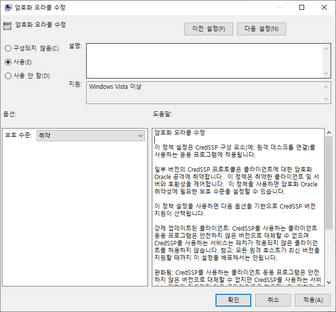Screen dimensions: 336x312
Task: Click the '암호화 오라클 수정' help heading text
Action: [x=180, y=132]
